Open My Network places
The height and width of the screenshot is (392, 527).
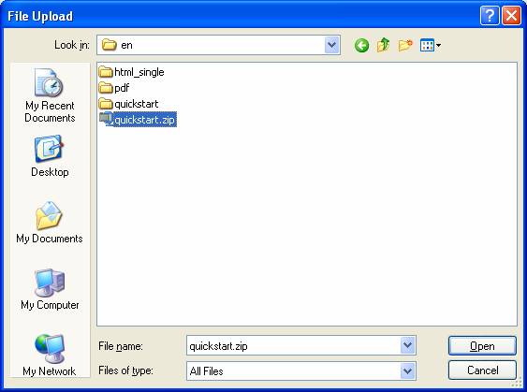(x=50, y=356)
